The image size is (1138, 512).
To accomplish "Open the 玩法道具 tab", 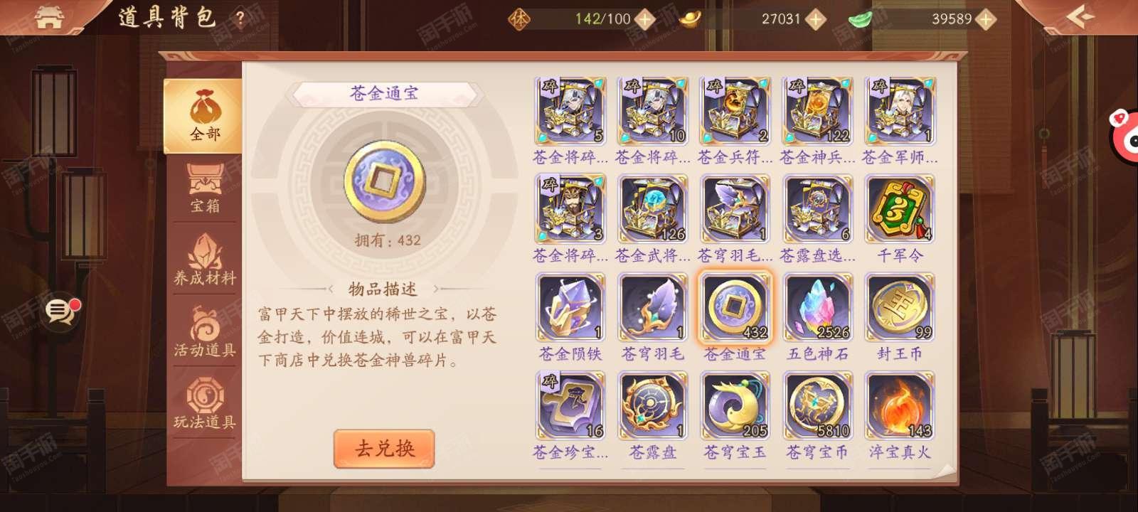I will (205, 405).
